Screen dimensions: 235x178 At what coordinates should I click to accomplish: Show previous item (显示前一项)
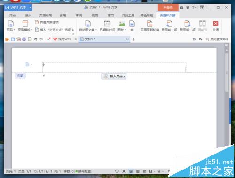click(169, 26)
